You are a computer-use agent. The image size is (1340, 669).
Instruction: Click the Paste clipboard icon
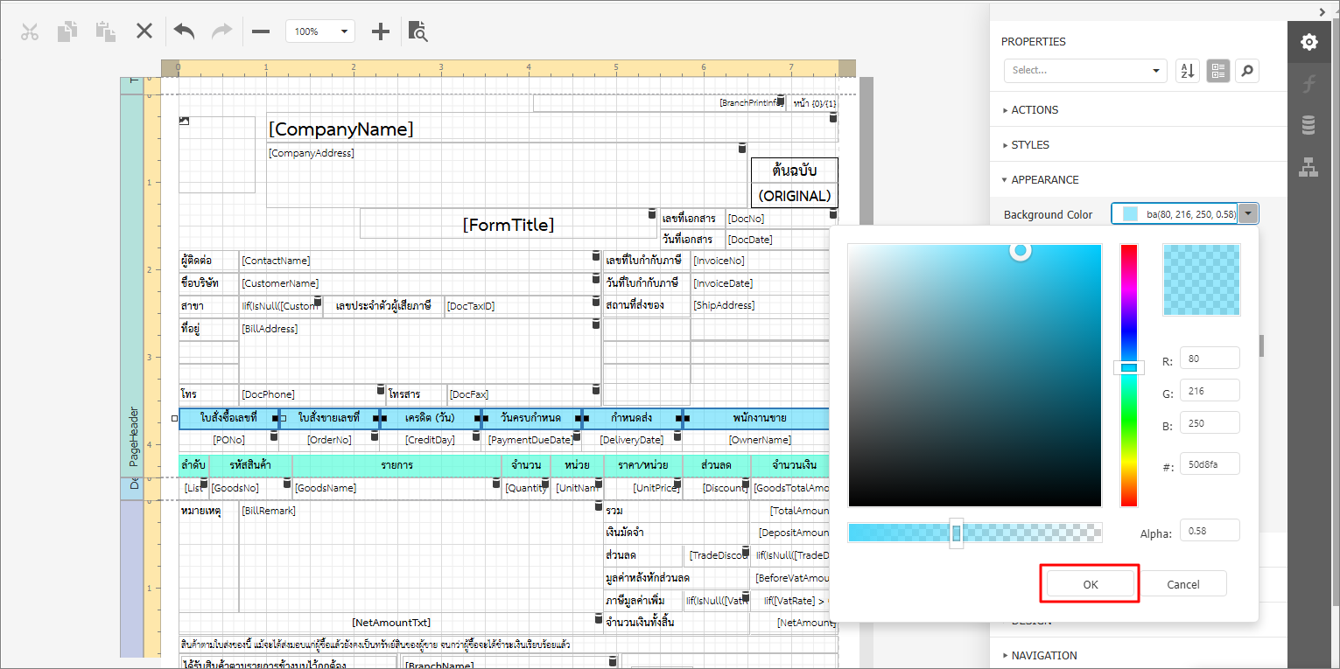106,31
